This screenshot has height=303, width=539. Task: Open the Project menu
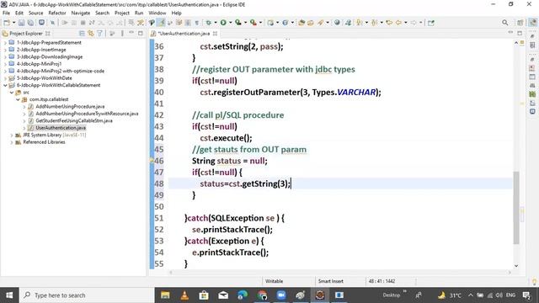[122, 13]
